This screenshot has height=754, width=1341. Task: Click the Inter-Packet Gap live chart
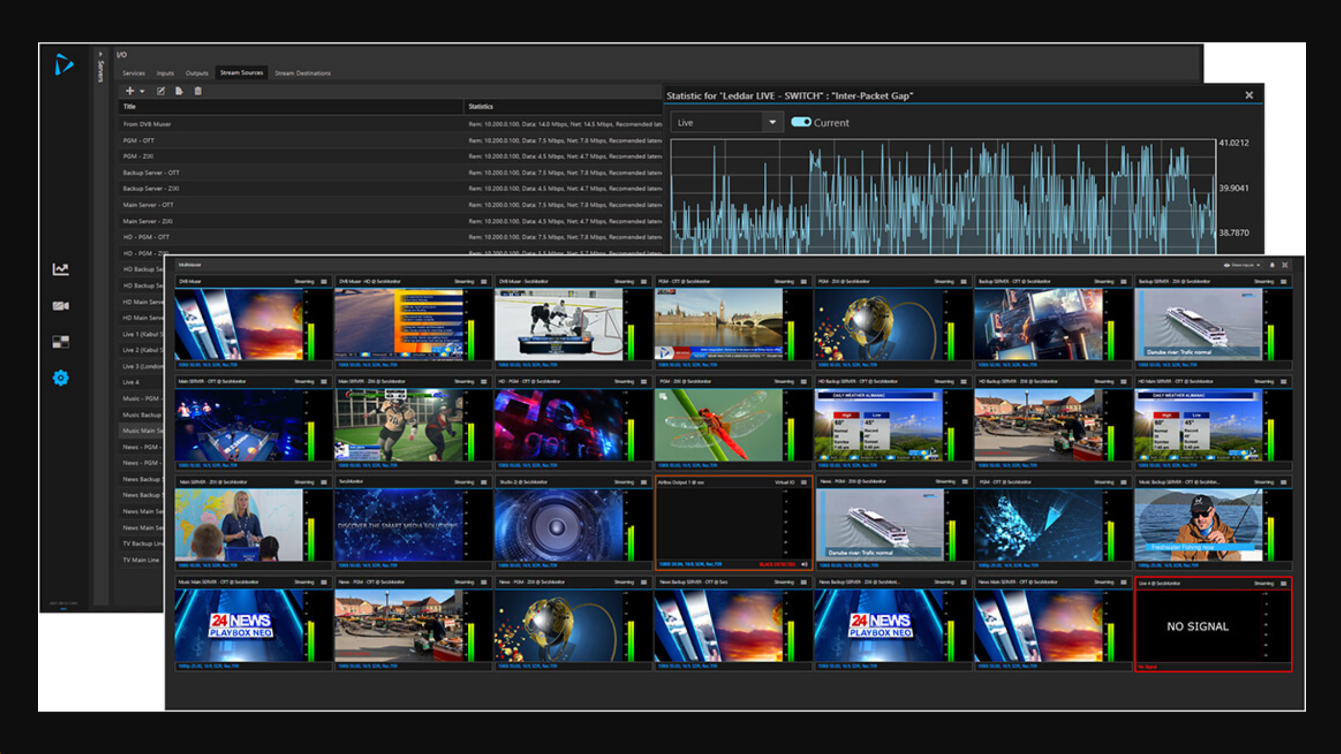pyautogui.click(x=943, y=197)
